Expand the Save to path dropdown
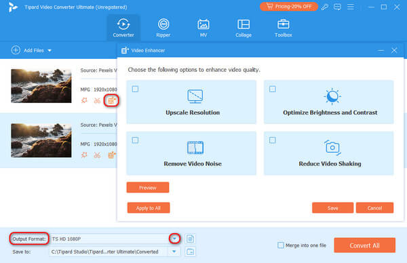This screenshot has width=407, height=263. (174, 251)
